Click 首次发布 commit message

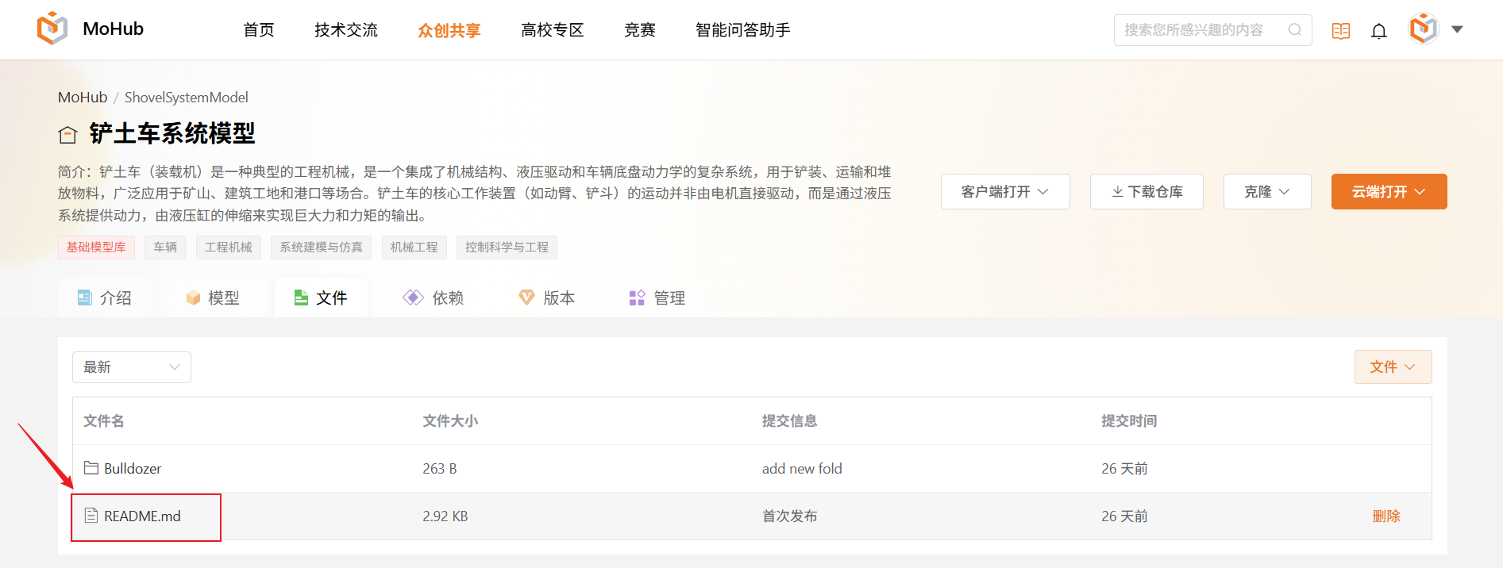789,516
